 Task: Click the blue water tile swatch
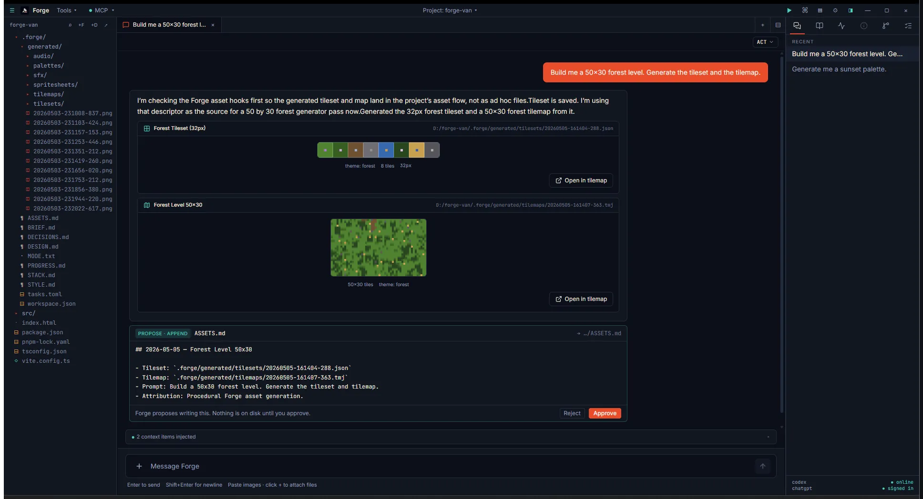coord(386,150)
